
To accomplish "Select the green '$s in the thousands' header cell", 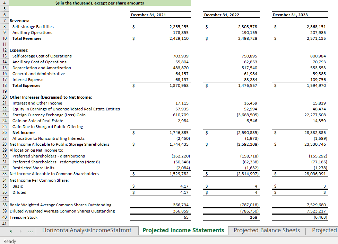I will 101,3.
